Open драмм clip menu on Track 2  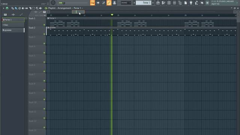pyautogui.click(x=48, y=28)
